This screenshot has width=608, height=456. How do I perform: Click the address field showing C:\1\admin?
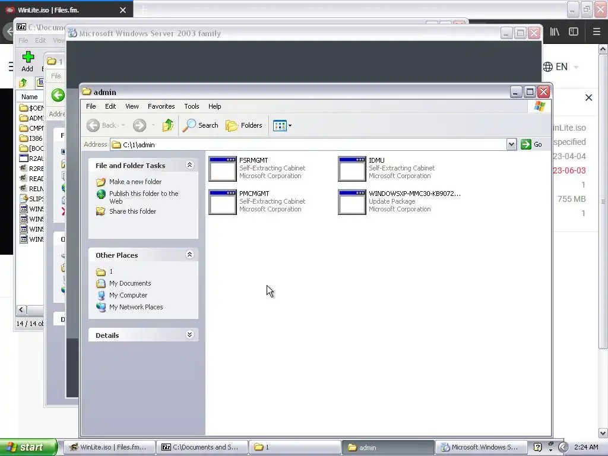point(308,145)
